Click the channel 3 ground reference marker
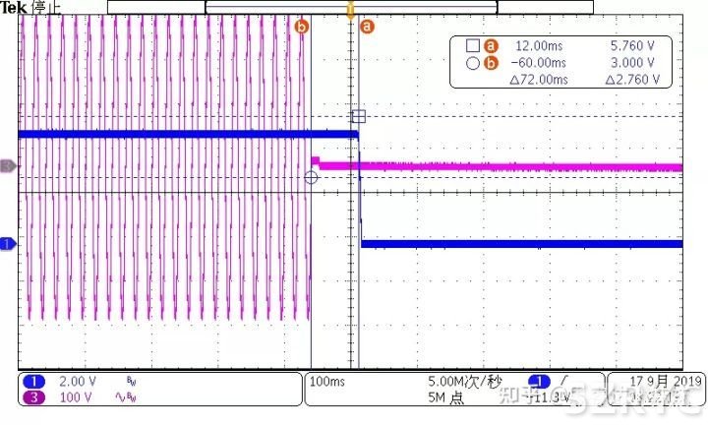 tap(7, 166)
